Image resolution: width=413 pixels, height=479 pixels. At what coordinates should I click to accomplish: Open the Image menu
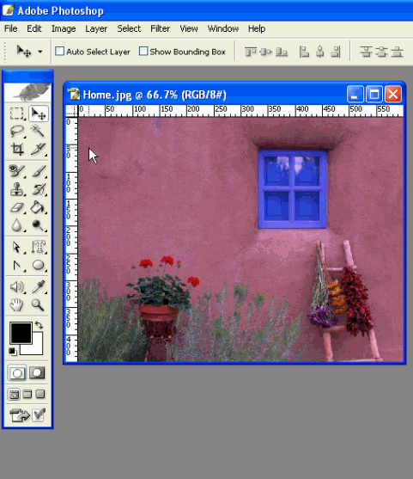64,28
